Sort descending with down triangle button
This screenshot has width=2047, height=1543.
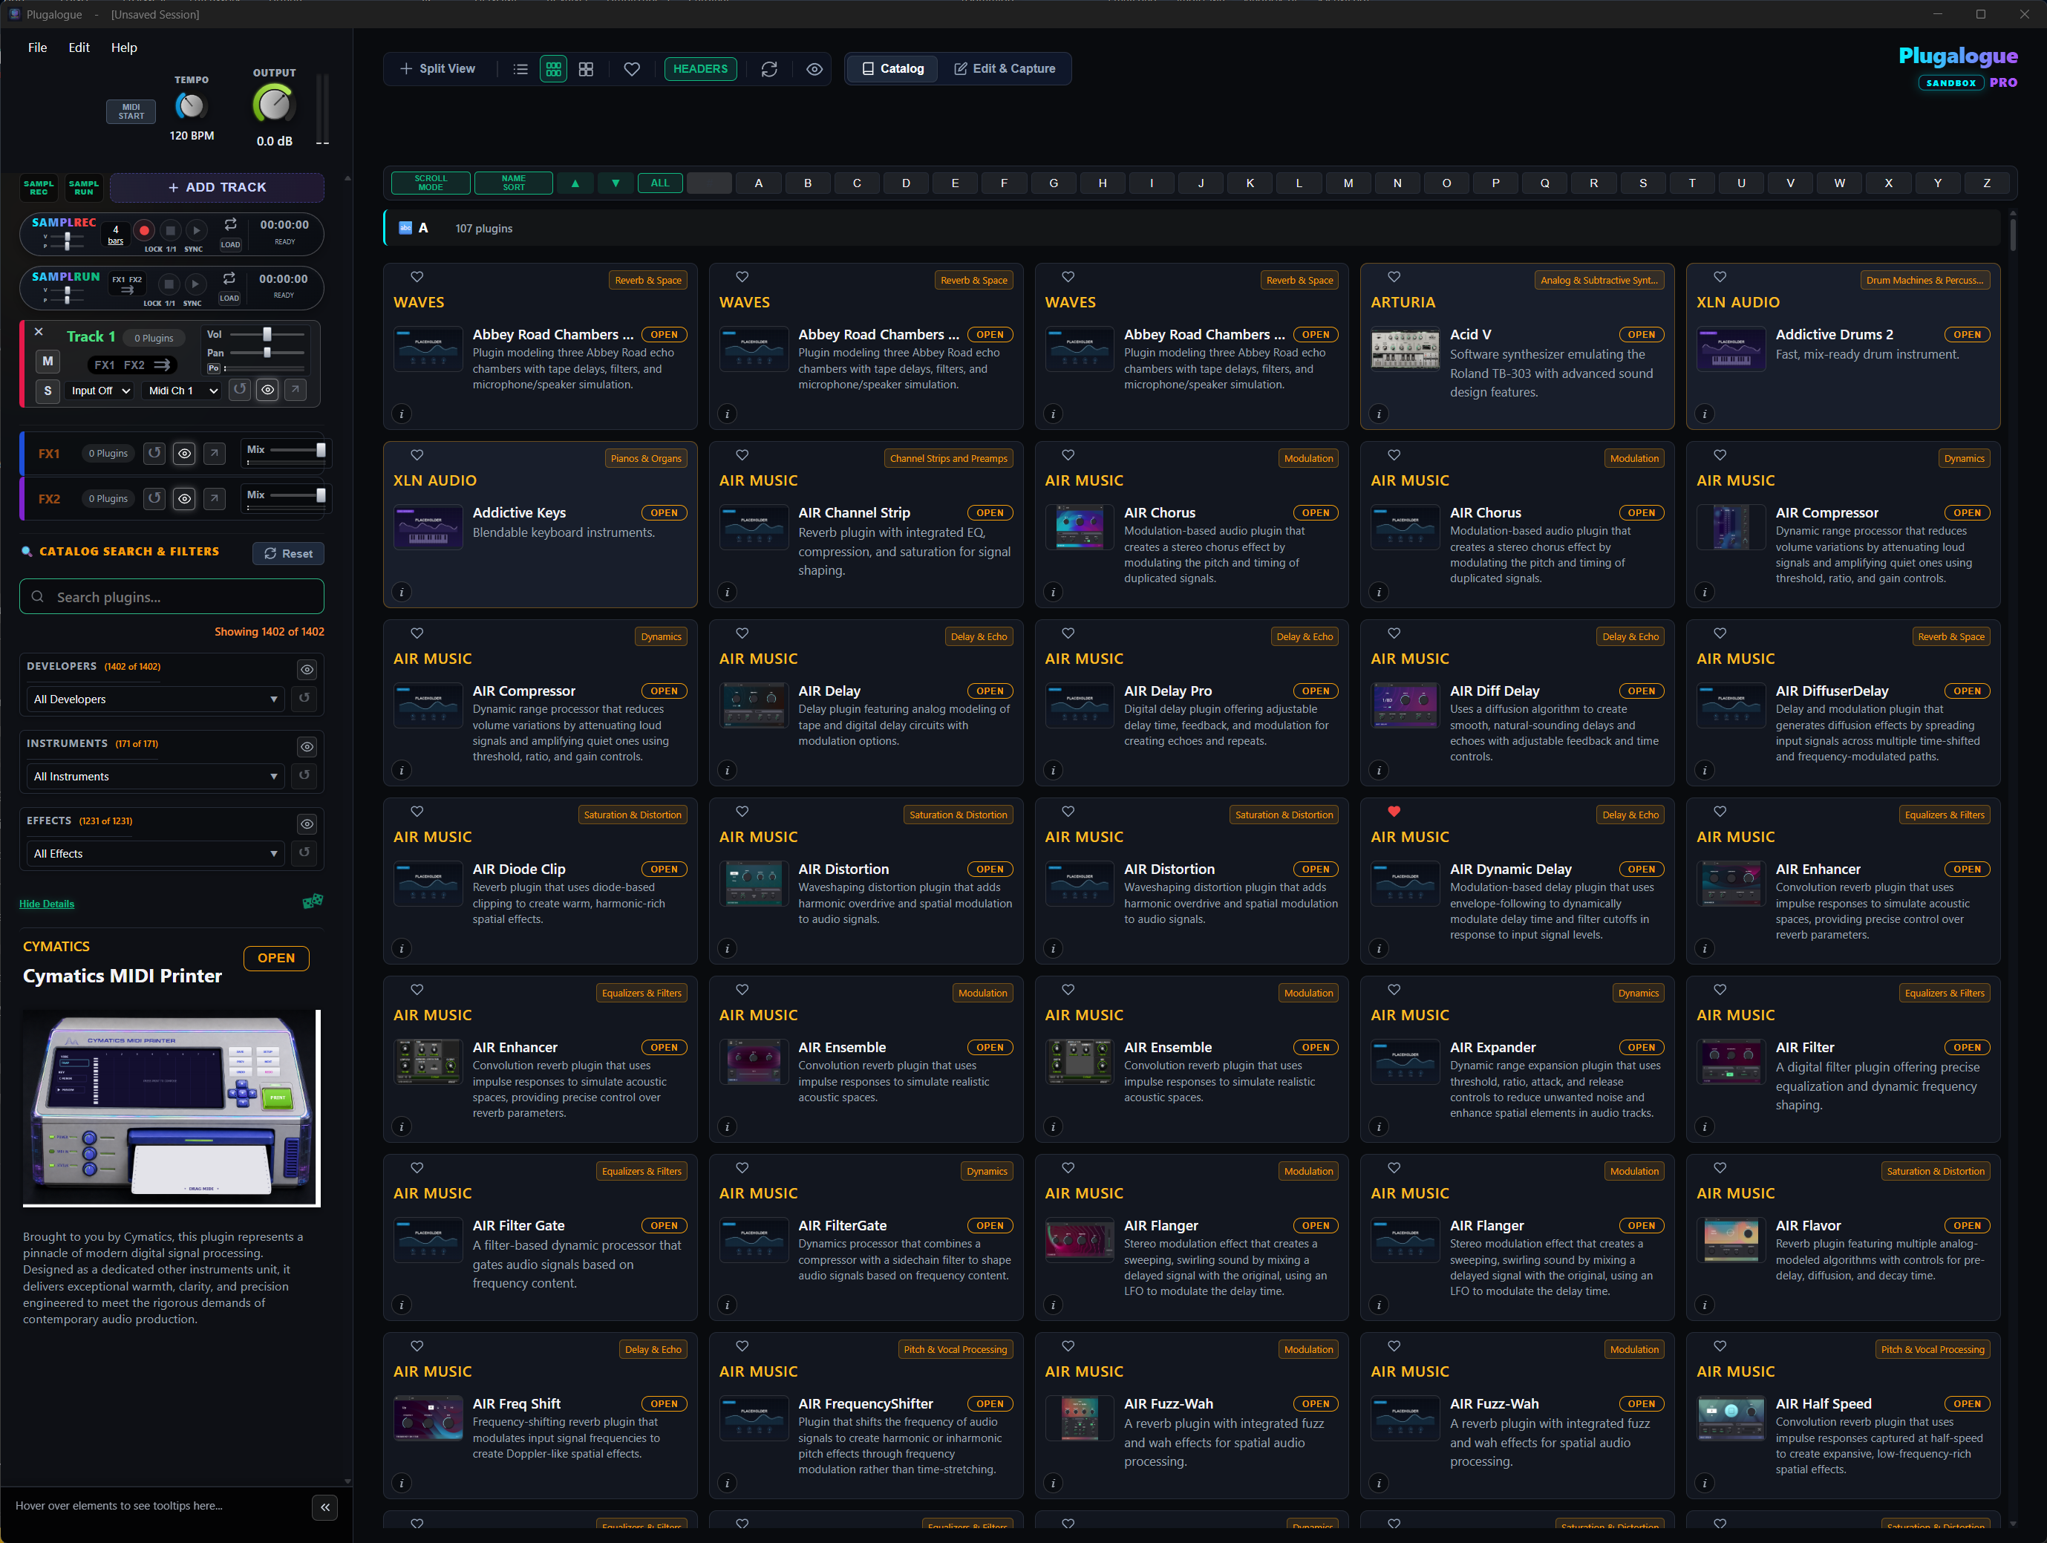pos(616,183)
